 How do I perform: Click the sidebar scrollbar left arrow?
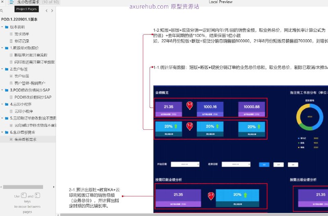(1, 187)
